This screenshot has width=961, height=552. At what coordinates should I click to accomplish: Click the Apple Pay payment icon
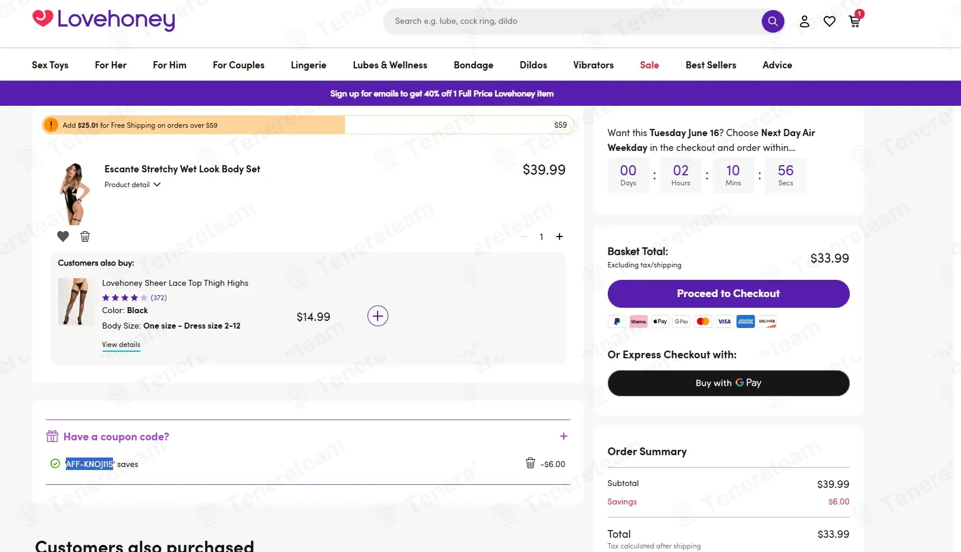point(660,321)
